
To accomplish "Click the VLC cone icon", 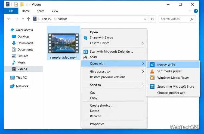I will [152, 71].
